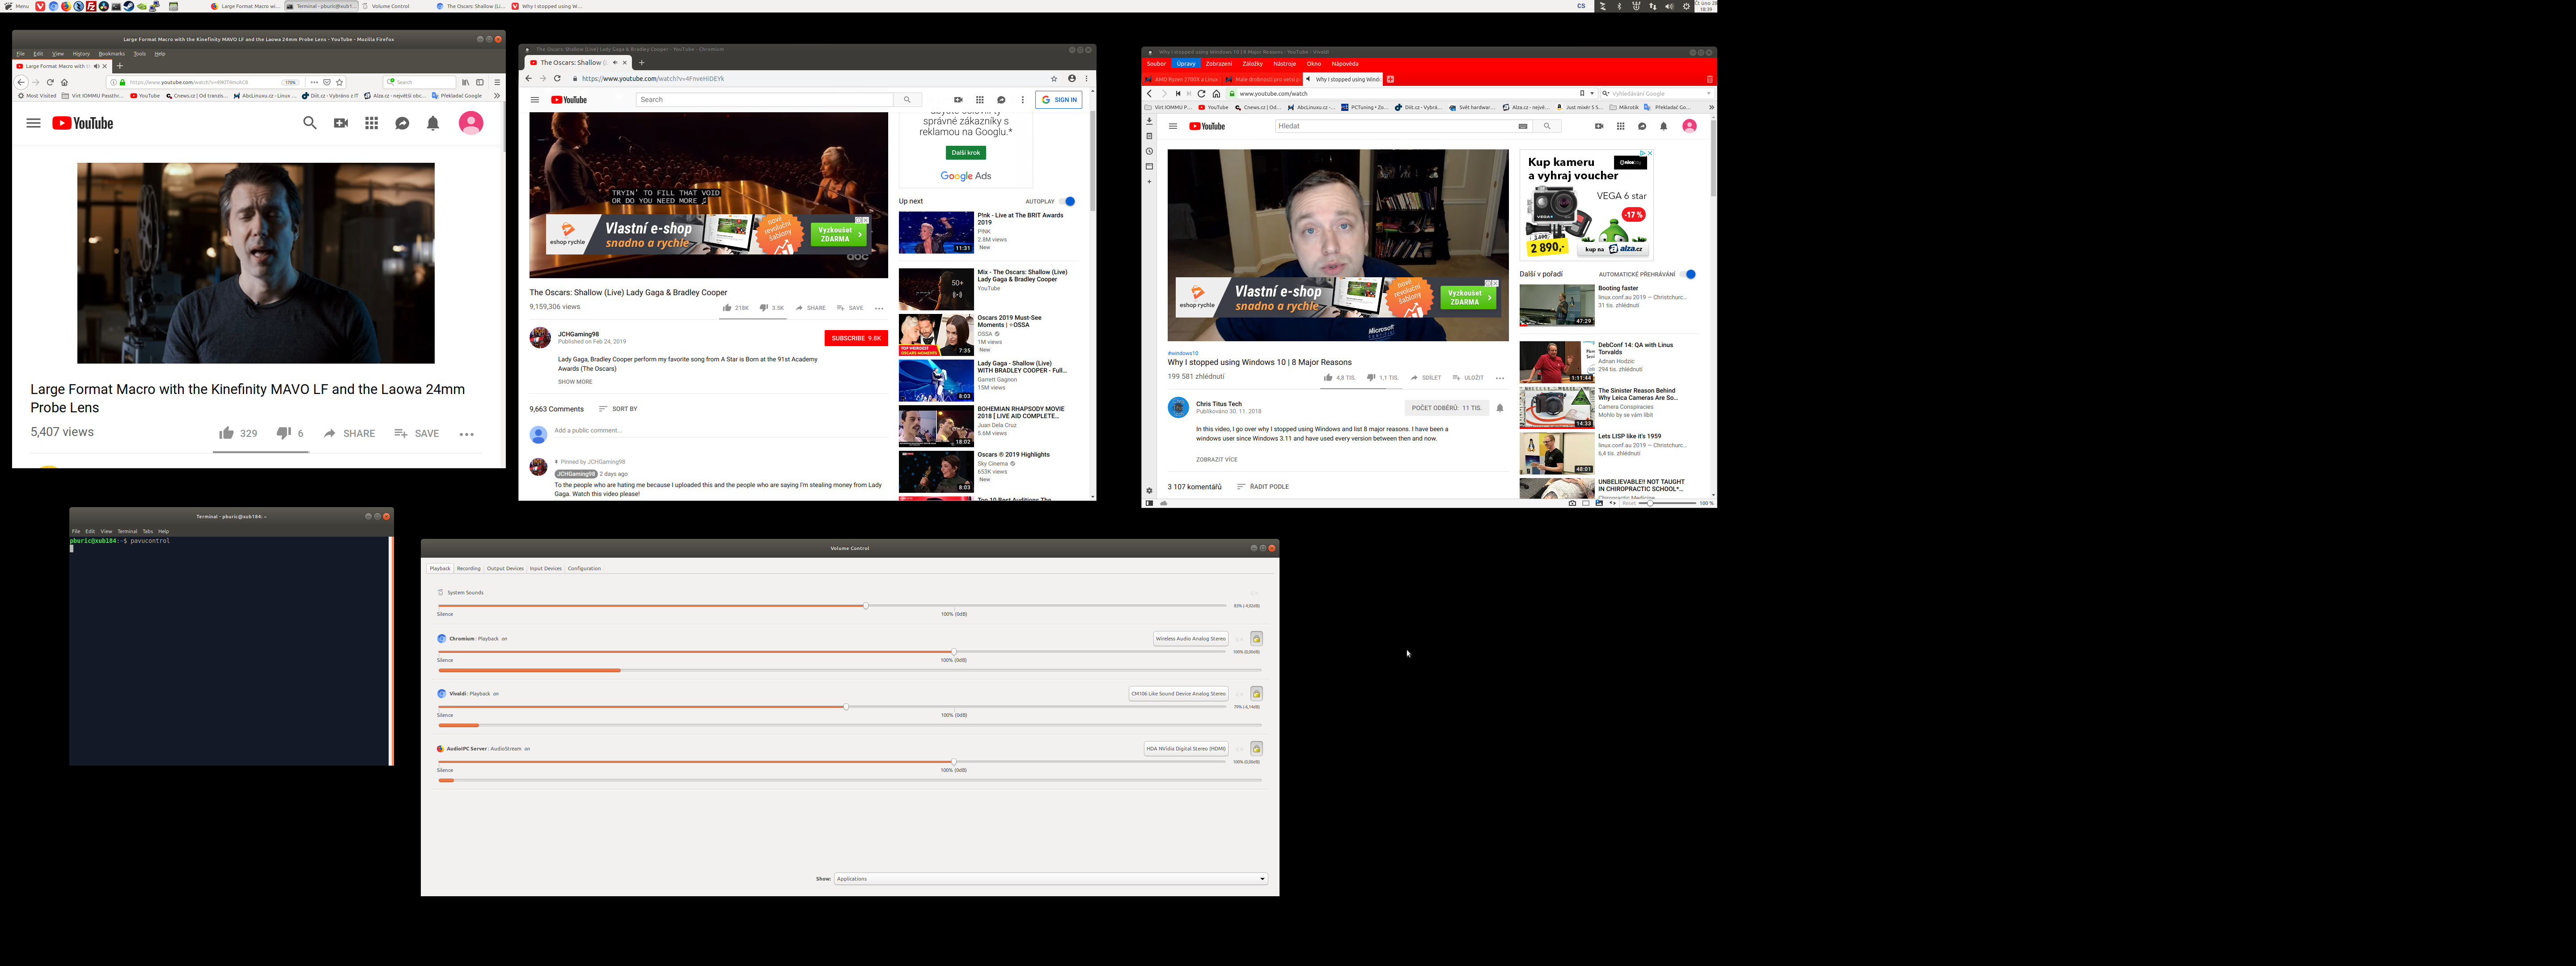Open Vivaldi window panel icon

[x=1149, y=166]
